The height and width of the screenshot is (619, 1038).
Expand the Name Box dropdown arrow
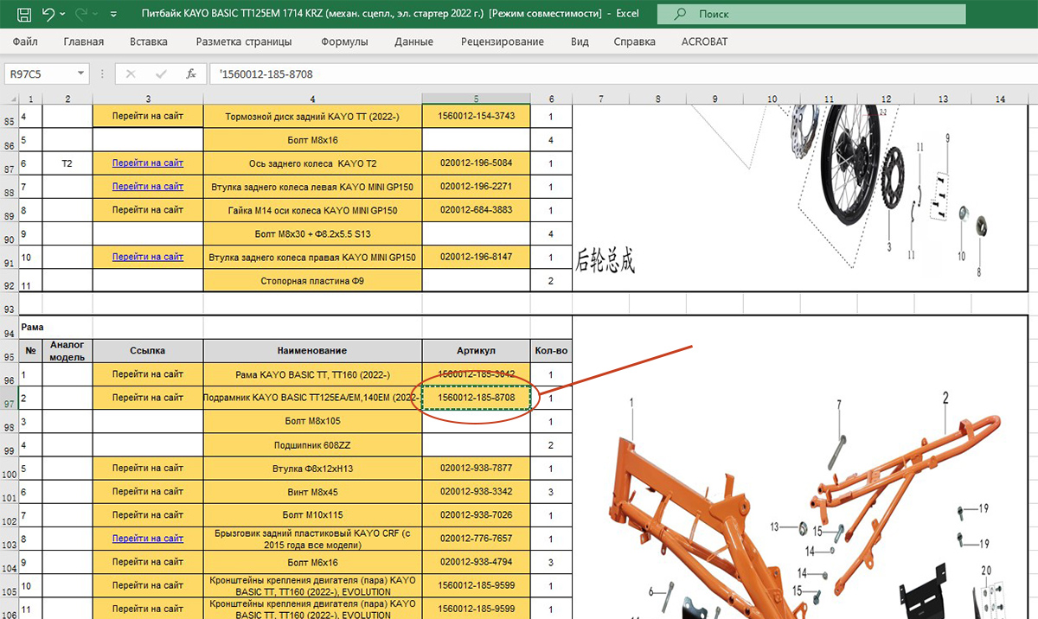click(x=80, y=74)
